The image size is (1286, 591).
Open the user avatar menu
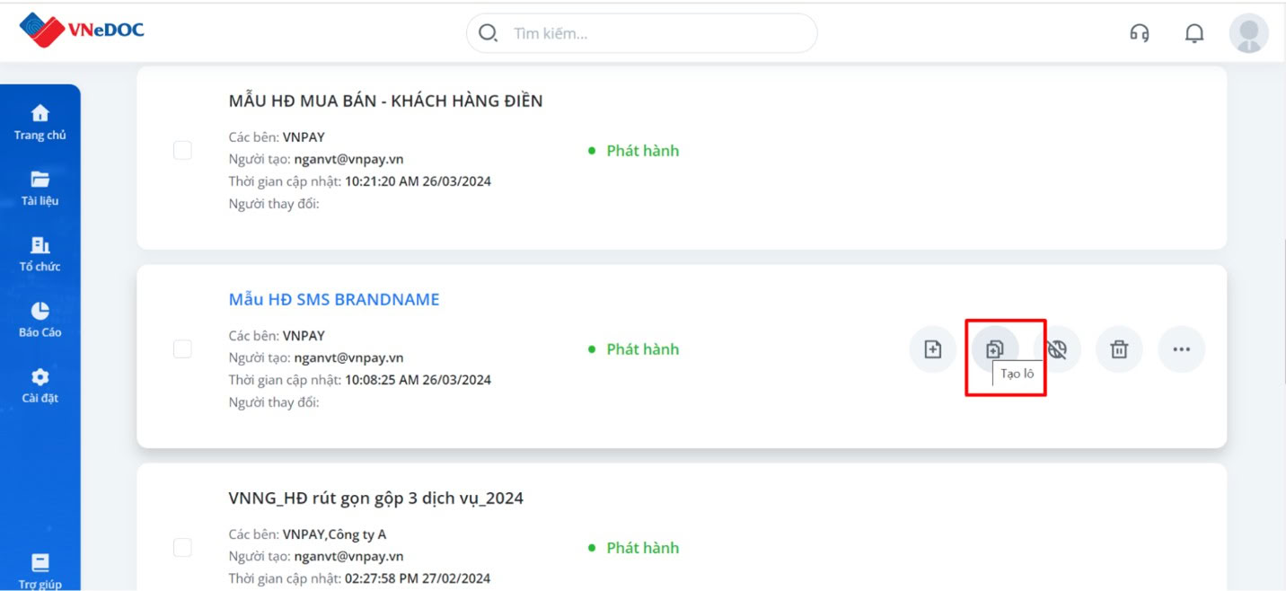pyautogui.click(x=1248, y=33)
